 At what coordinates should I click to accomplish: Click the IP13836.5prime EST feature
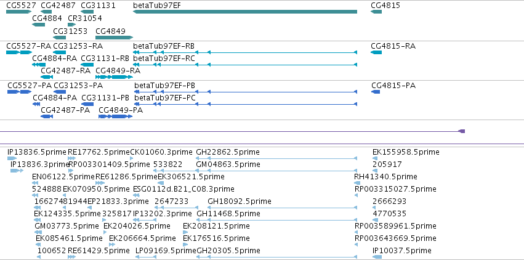[x=12, y=158]
